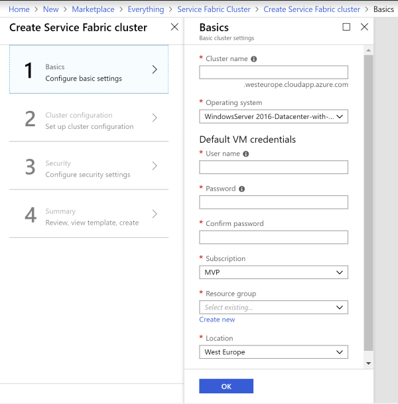Click the User name info icon
Viewport: 398px width, 404px height.
tap(246, 154)
